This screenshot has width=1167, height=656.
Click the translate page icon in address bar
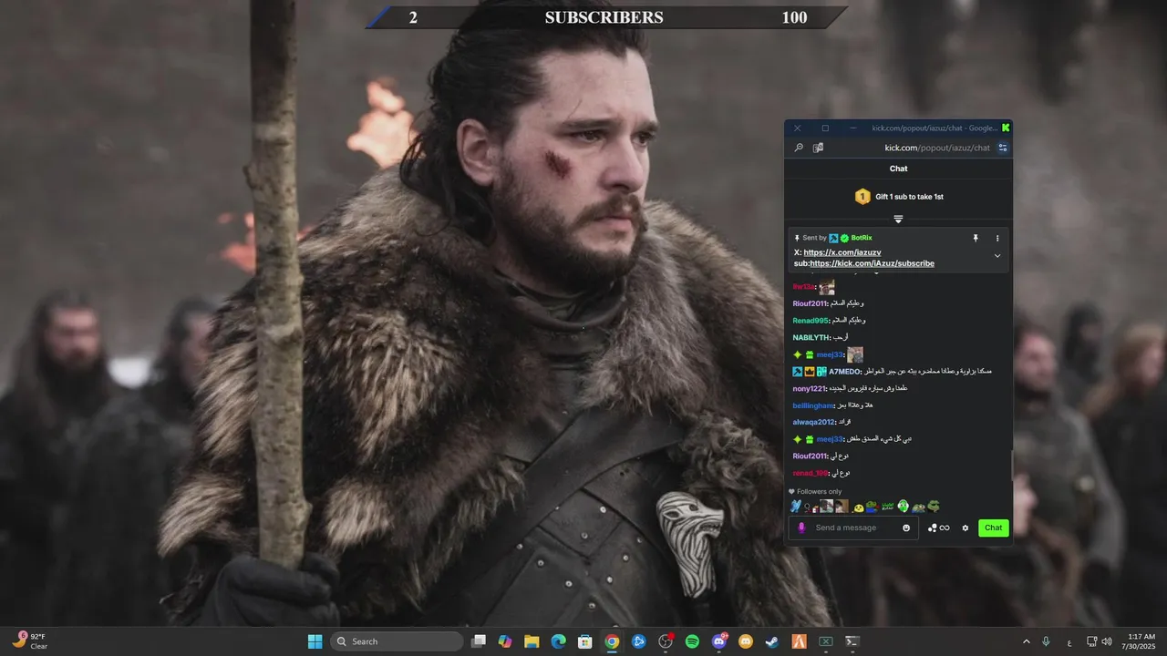(x=818, y=148)
